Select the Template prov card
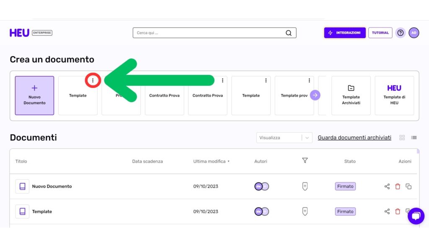This screenshot has height=241, width=429. point(294,95)
